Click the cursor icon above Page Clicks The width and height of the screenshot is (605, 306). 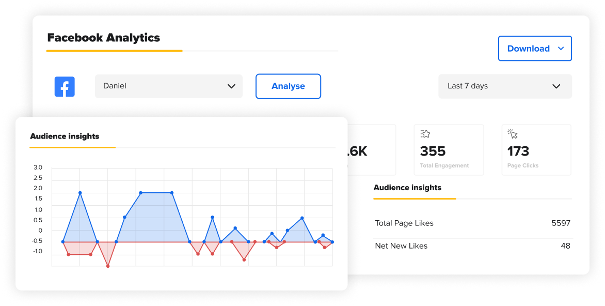(x=513, y=134)
